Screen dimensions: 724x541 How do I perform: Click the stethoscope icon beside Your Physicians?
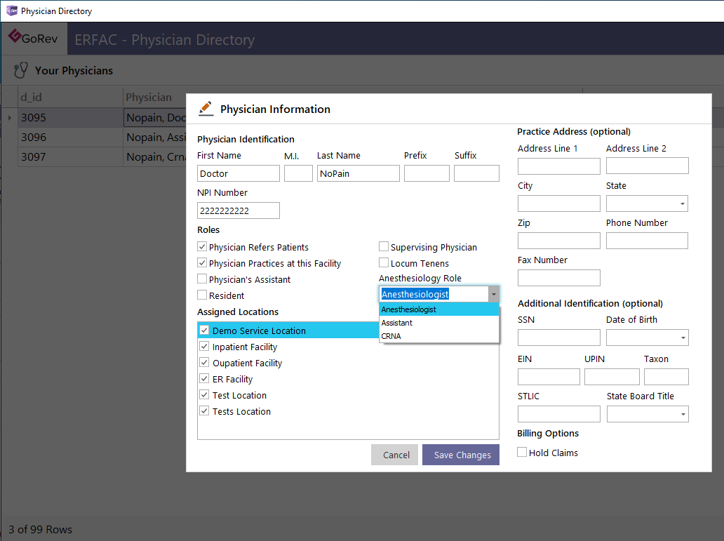coord(21,71)
